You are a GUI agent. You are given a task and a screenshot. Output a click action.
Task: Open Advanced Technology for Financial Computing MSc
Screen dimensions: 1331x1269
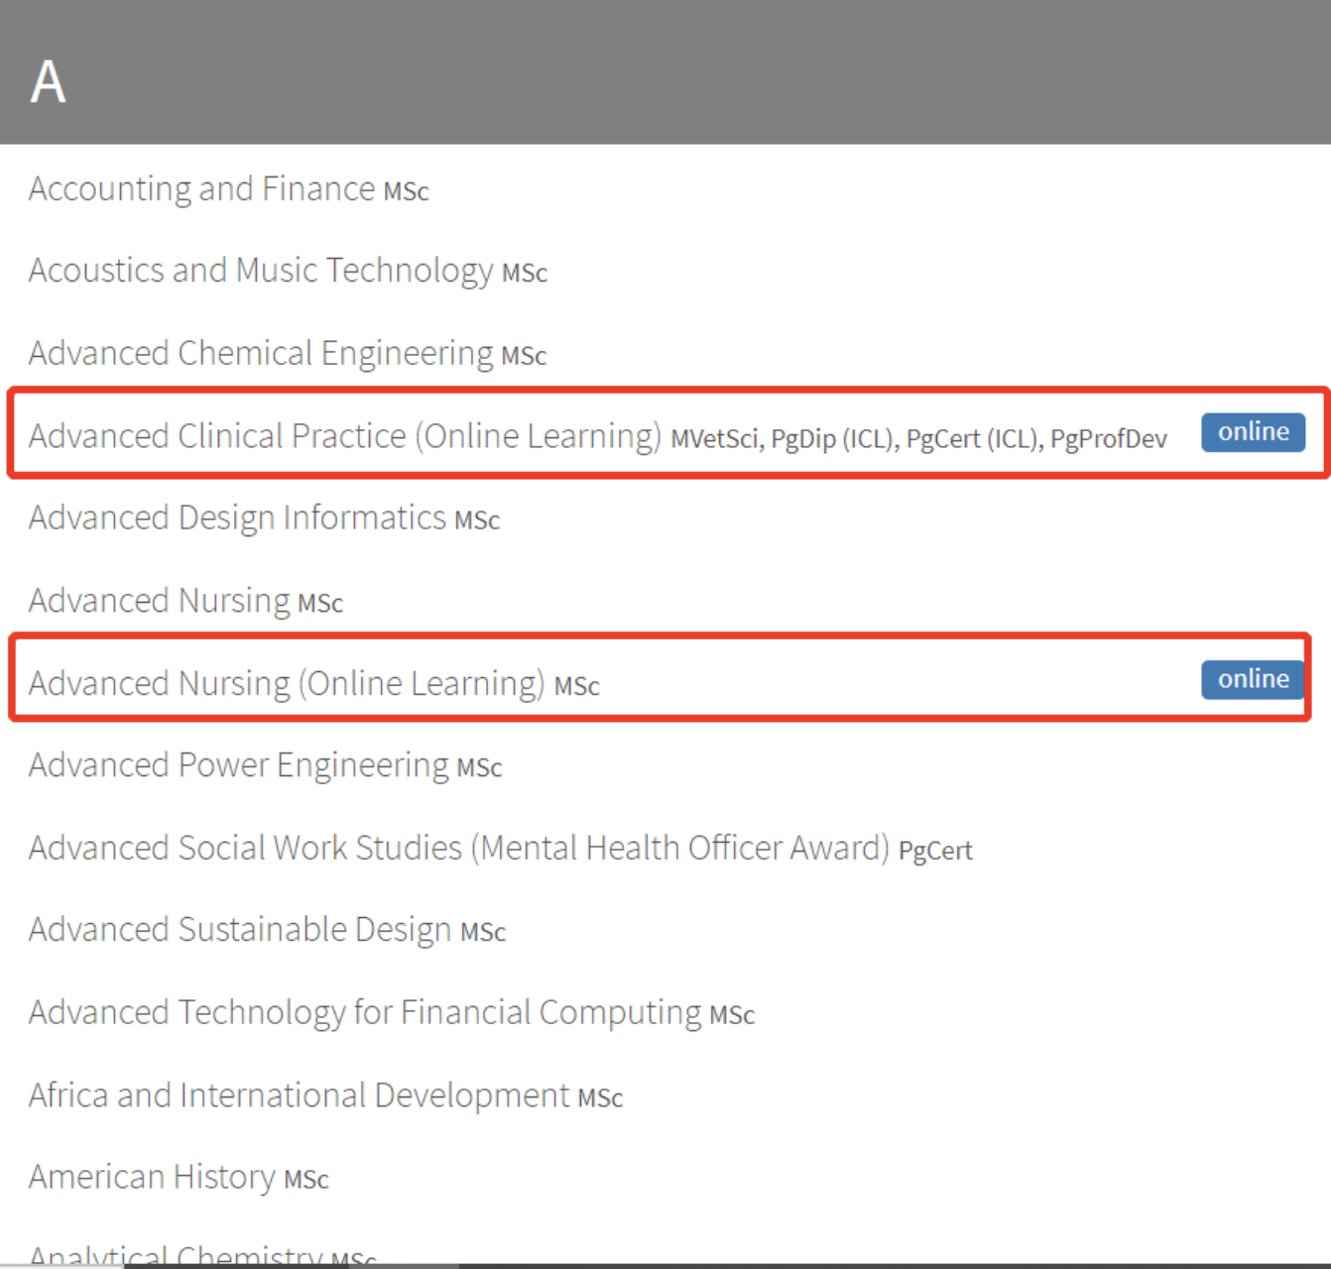point(365,1012)
